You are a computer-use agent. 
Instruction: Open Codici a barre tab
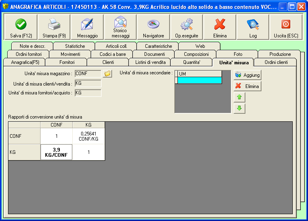[x=112, y=54]
